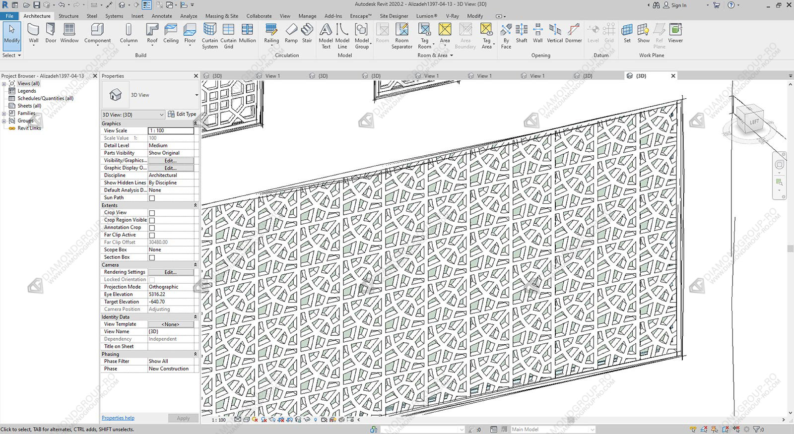Select the Room Separator tool
The height and width of the screenshot is (434, 794).
point(402,36)
